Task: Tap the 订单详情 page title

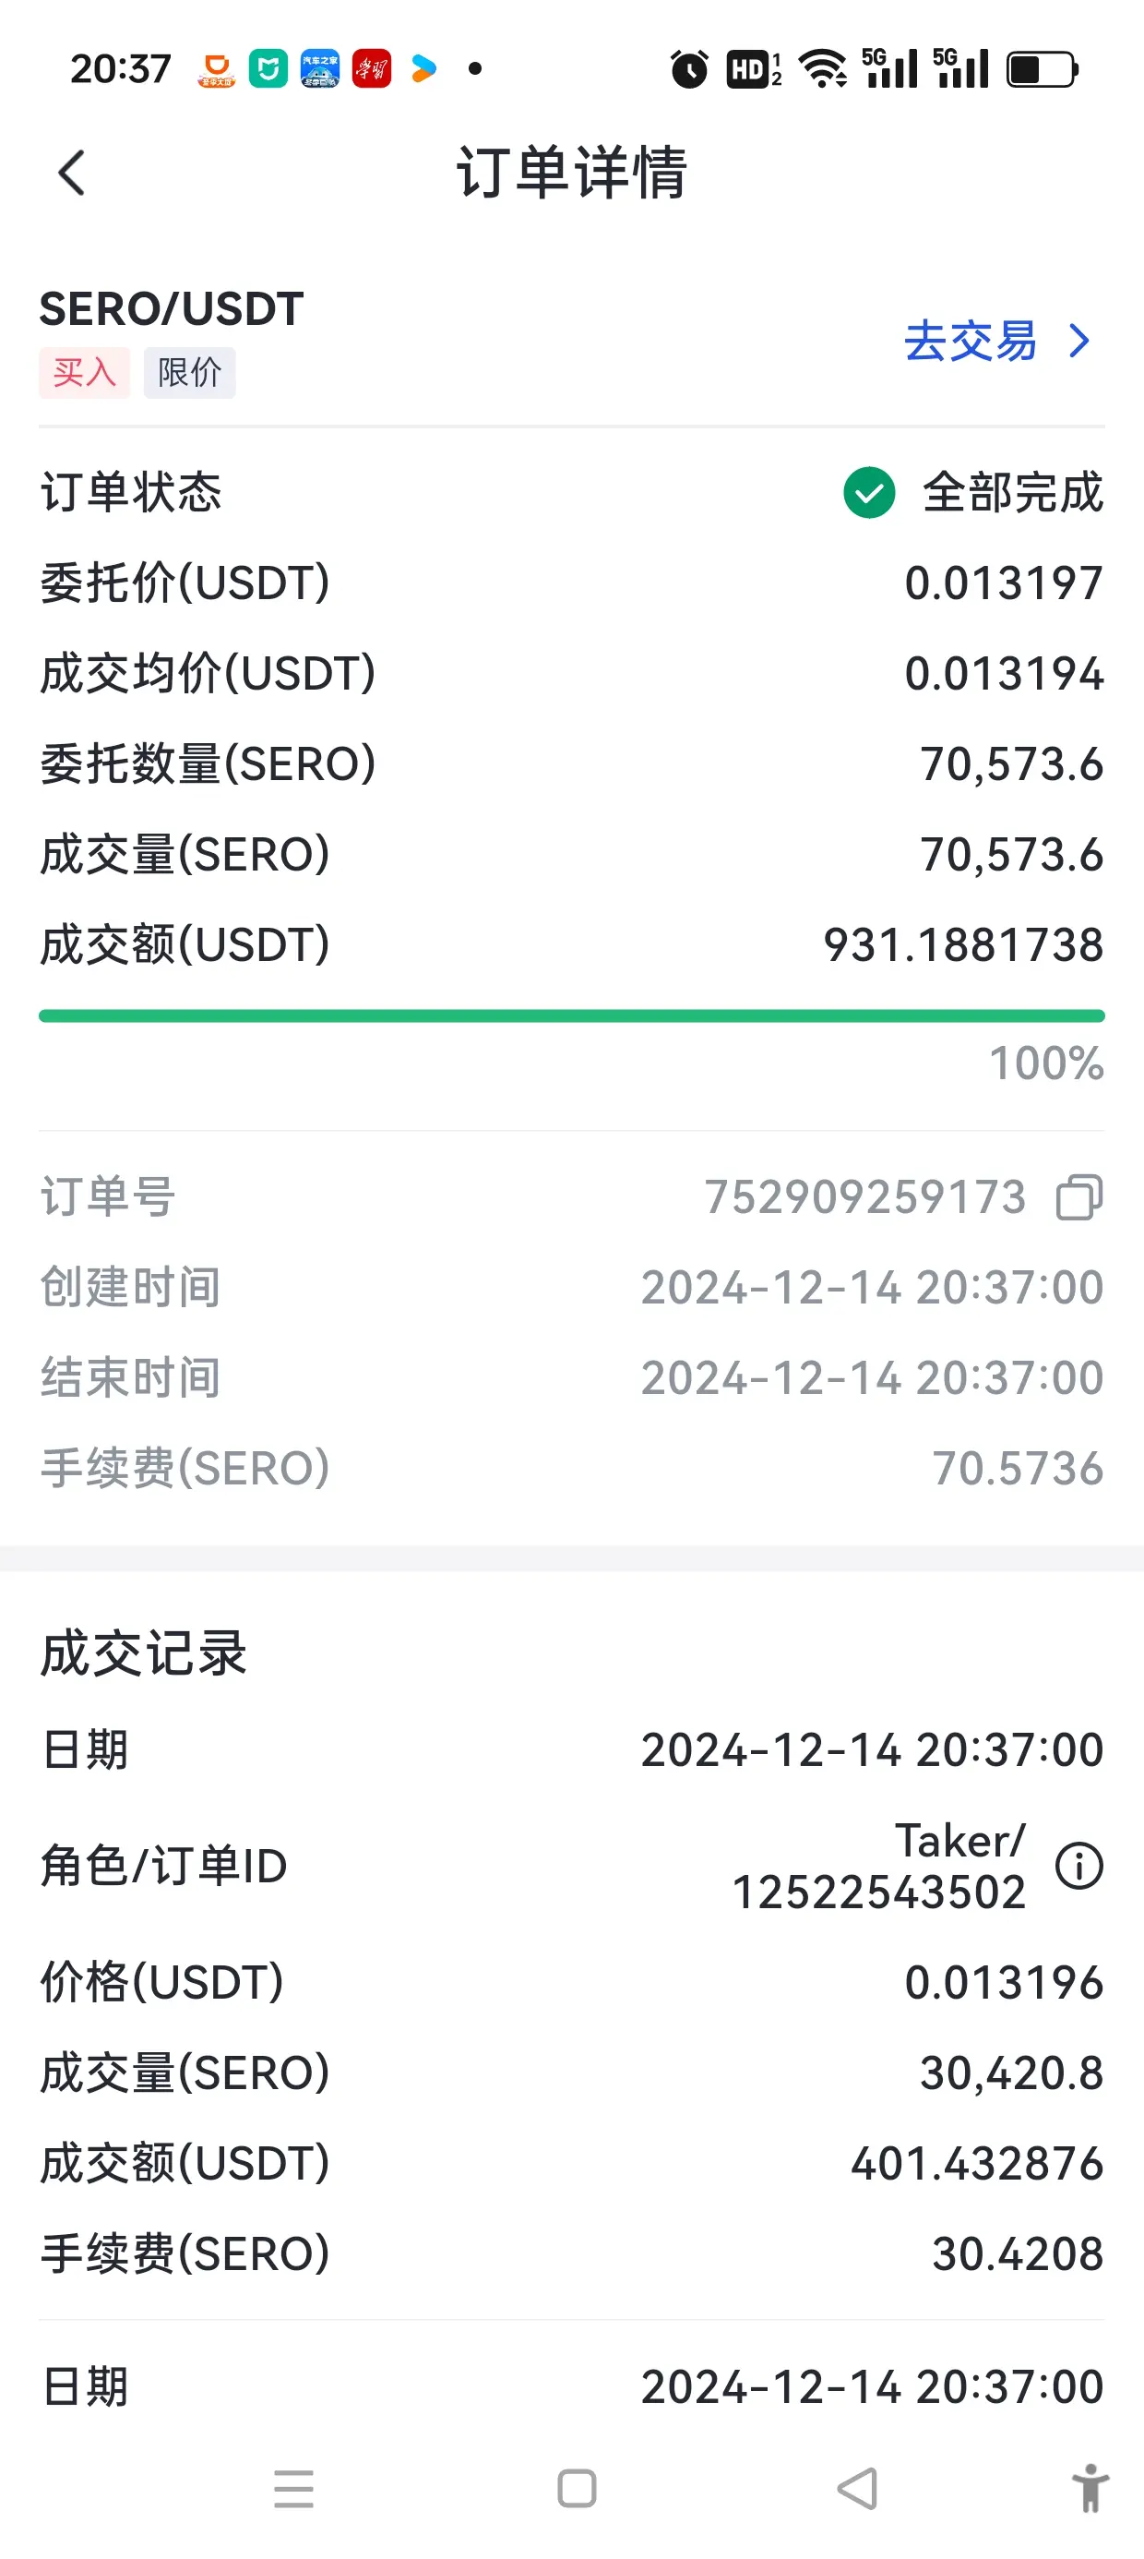Action: 572,172
